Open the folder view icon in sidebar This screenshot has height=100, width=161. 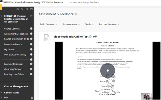coord(31,9)
